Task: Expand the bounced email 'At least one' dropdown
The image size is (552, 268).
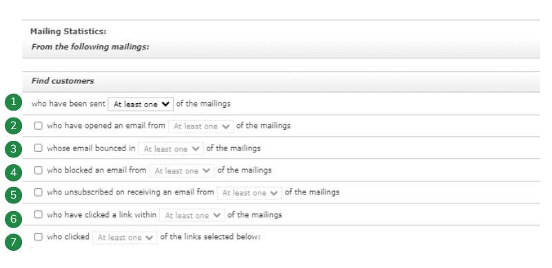Action: 171,149
